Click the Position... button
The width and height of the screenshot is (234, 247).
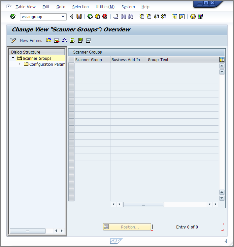pos(127,227)
